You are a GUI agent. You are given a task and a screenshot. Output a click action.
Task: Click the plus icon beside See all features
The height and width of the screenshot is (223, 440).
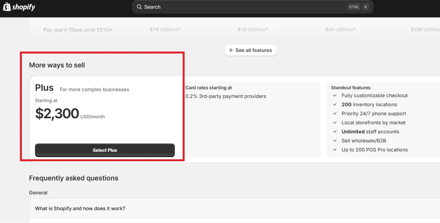[230, 50]
